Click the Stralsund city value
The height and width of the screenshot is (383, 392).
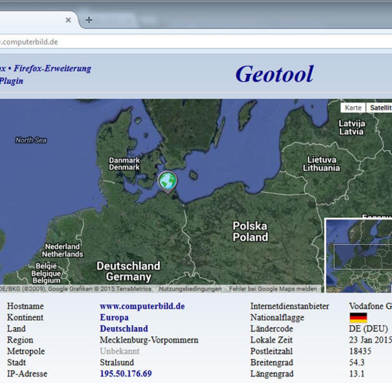pos(117,362)
